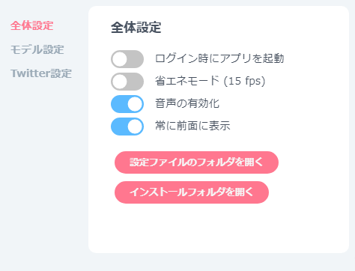The image size is (355, 271).
Task: Open the モデル設定 sidebar tab
Action: coord(37,49)
